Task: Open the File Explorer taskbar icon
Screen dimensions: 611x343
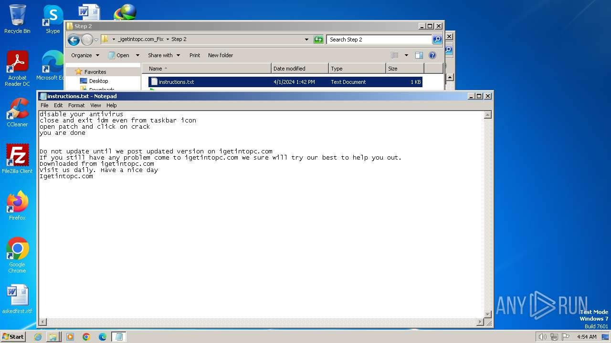Action: pos(53,337)
